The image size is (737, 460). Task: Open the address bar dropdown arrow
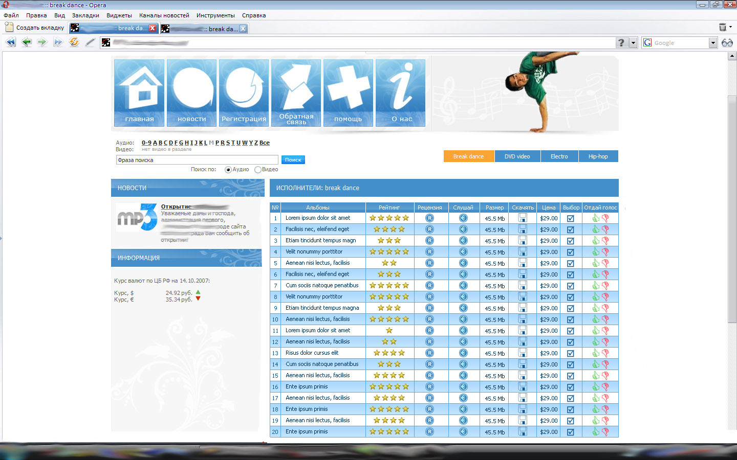633,43
